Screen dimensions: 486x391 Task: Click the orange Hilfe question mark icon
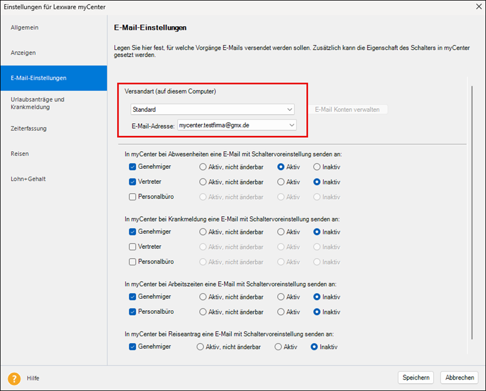pos(14,378)
